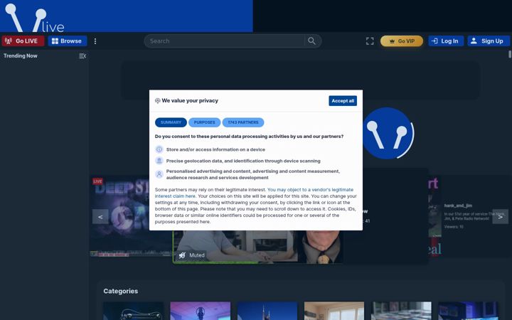Open the third category thumbnail with tower
The image size is (512, 320).
267,311
